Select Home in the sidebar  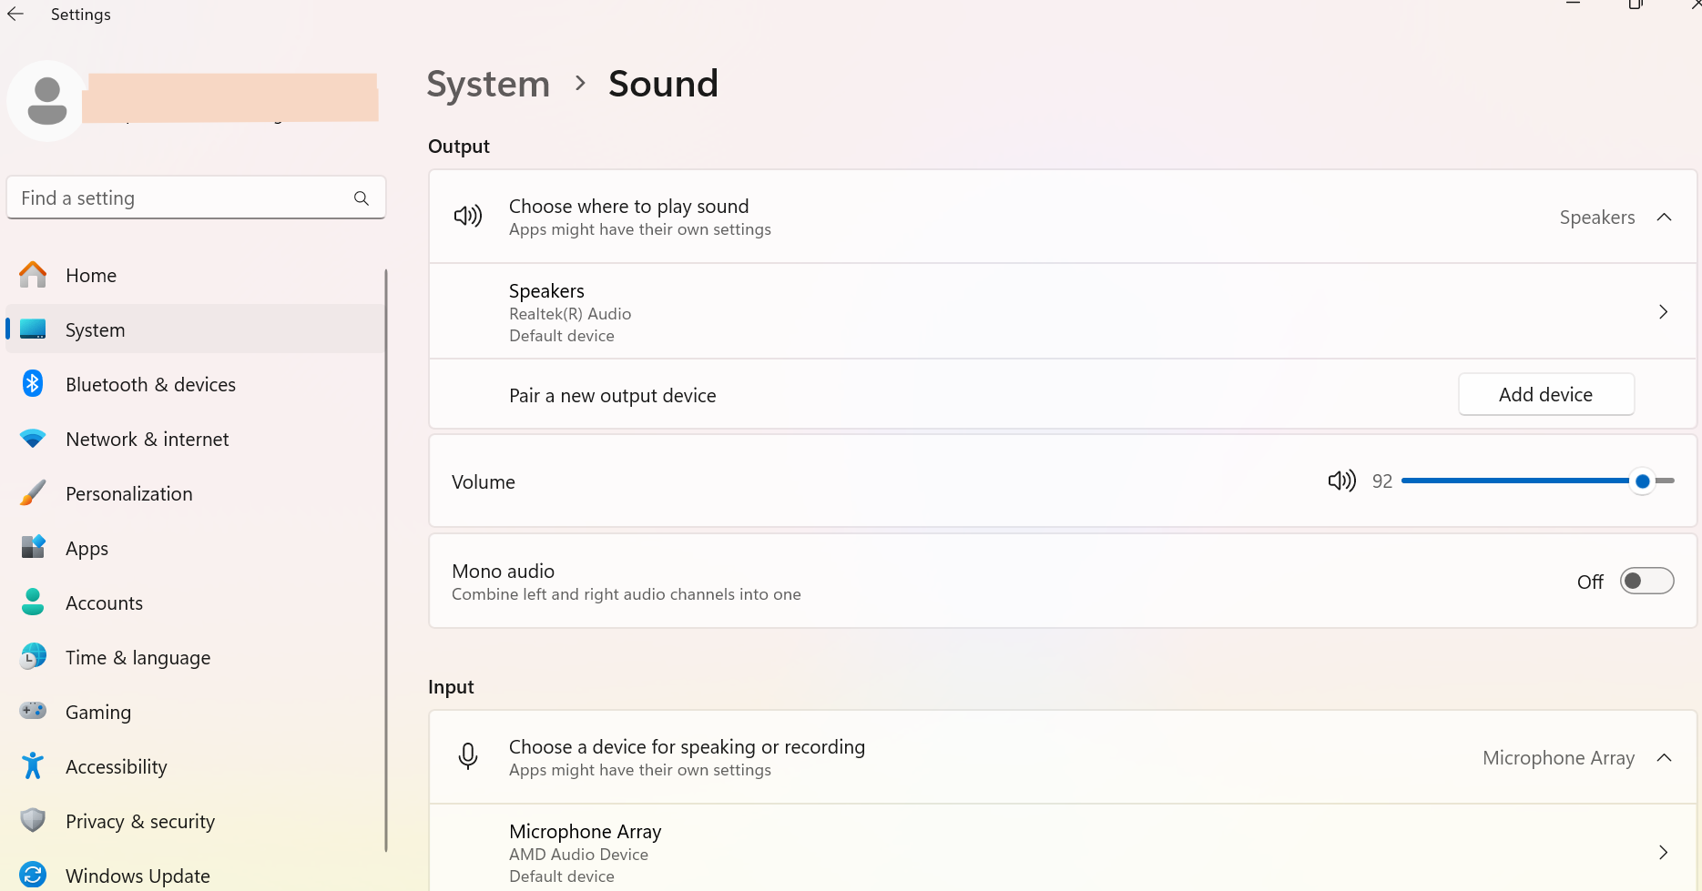tap(91, 276)
